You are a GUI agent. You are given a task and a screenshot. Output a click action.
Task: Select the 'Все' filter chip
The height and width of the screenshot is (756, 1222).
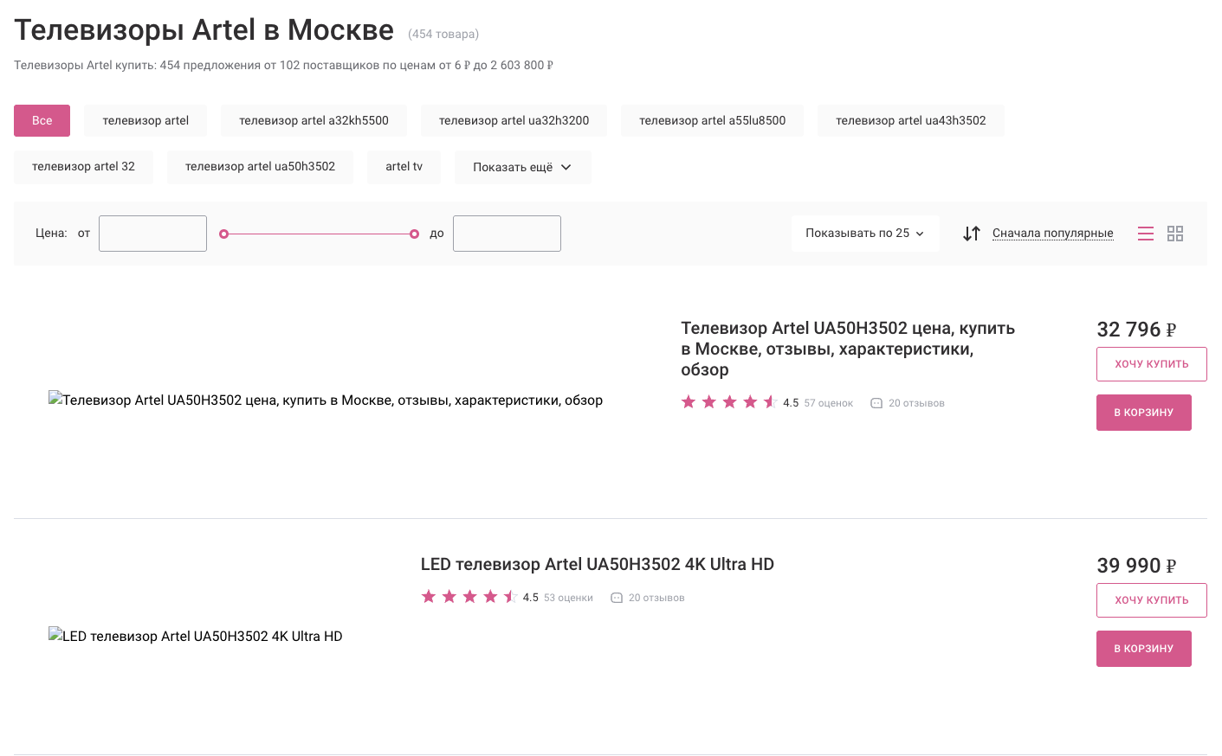(x=42, y=120)
